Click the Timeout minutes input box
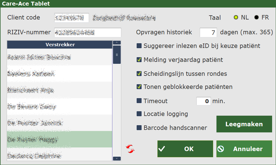Viewport: 276px width, 165px height. [x=204, y=101]
